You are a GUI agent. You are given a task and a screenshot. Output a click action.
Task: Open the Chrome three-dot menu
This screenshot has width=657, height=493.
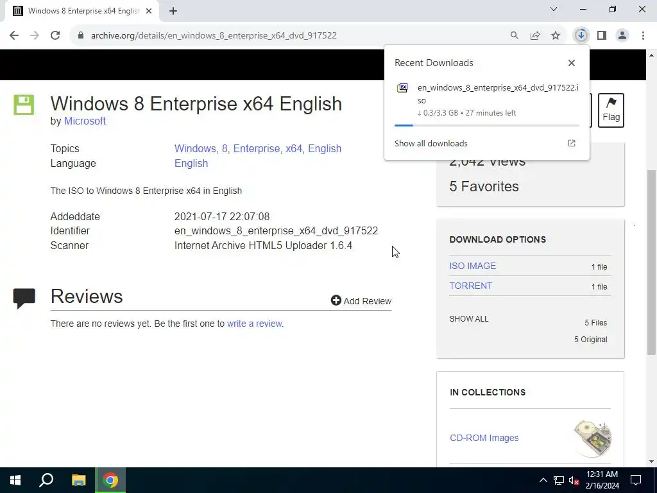tap(643, 35)
